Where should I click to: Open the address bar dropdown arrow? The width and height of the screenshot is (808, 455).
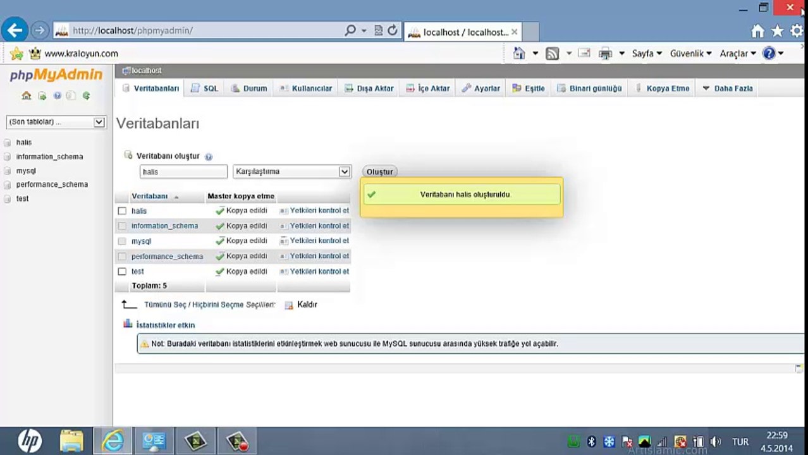tap(364, 30)
